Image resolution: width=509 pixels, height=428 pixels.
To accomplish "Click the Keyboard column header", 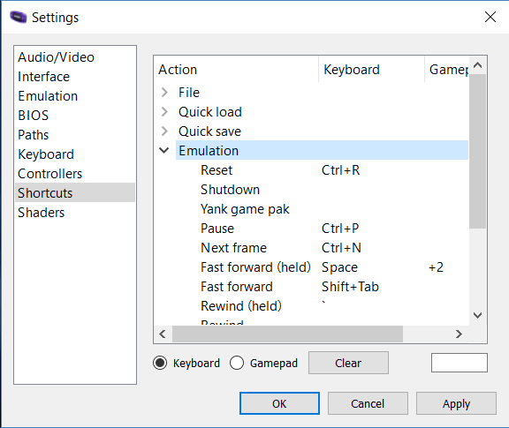I will 371,70.
